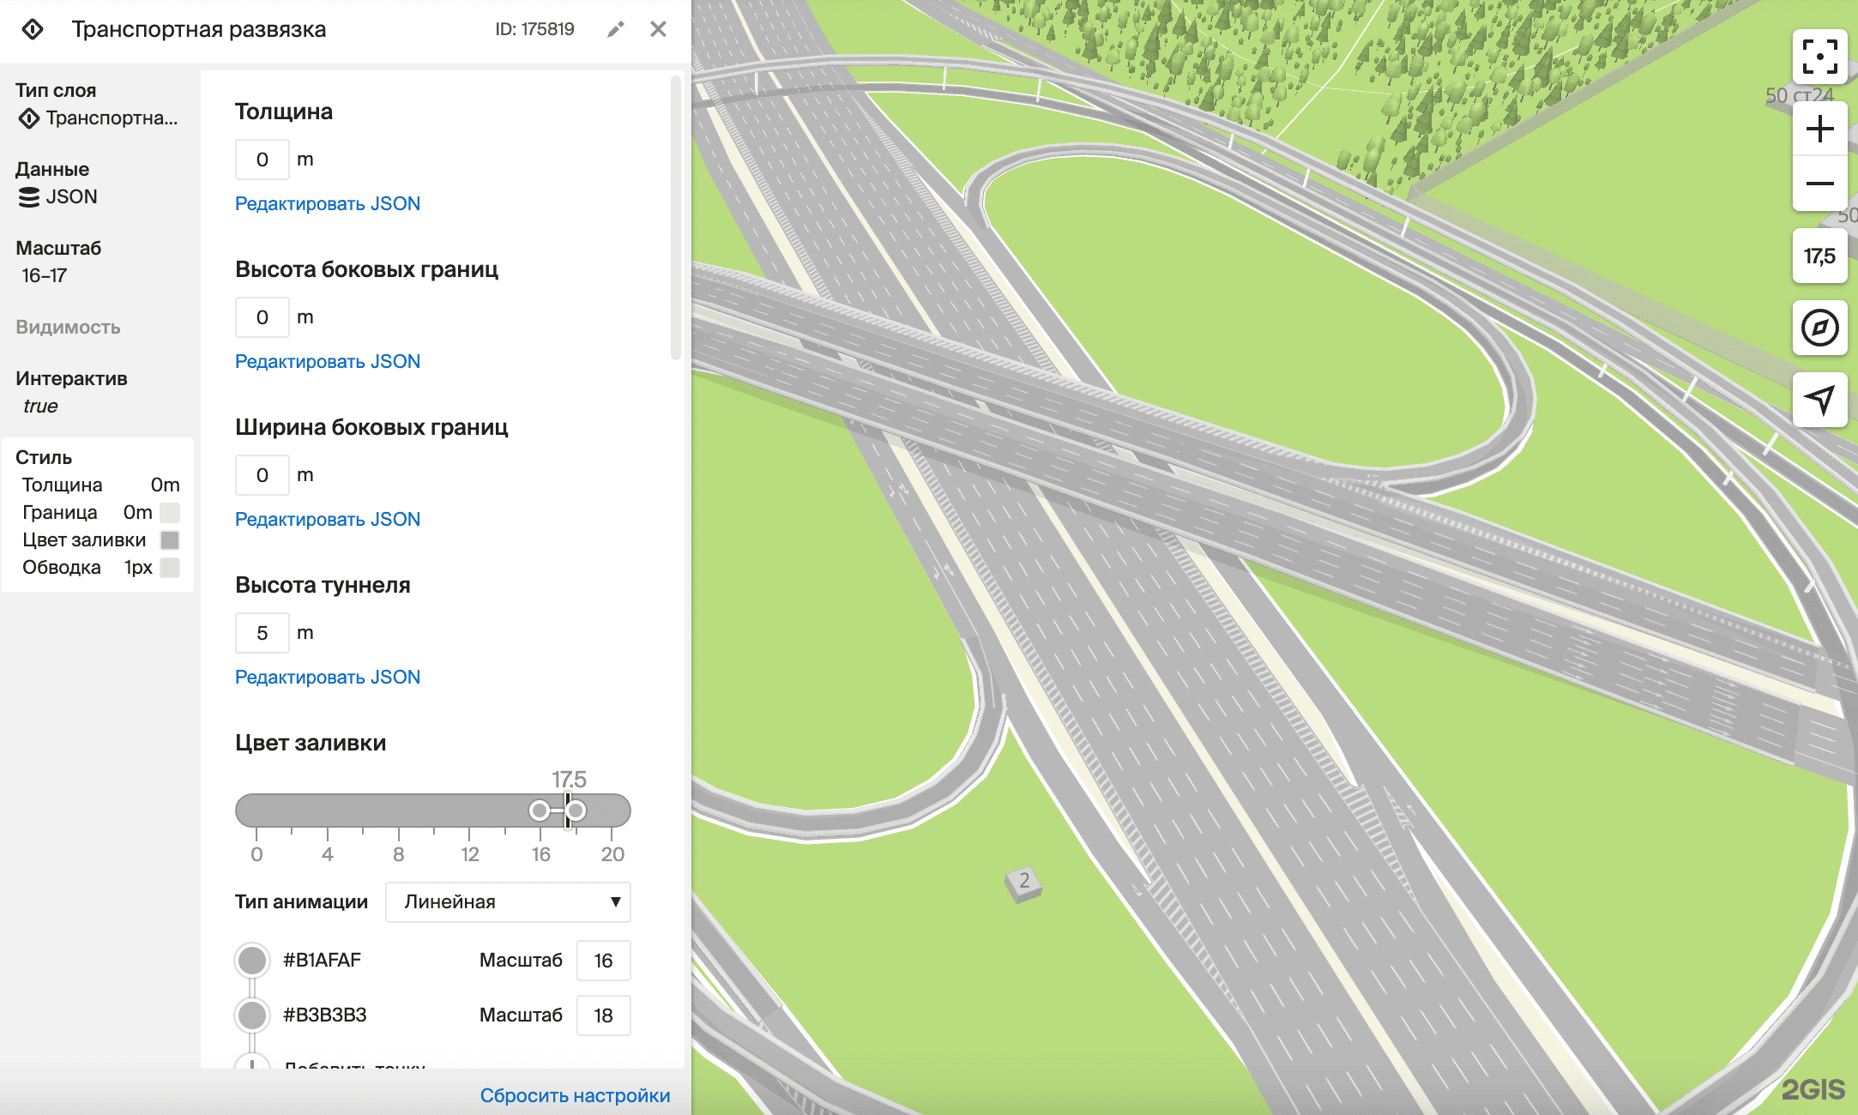The width and height of the screenshot is (1858, 1115).
Task: Click the compass orientation icon
Action: [1819, 328]
